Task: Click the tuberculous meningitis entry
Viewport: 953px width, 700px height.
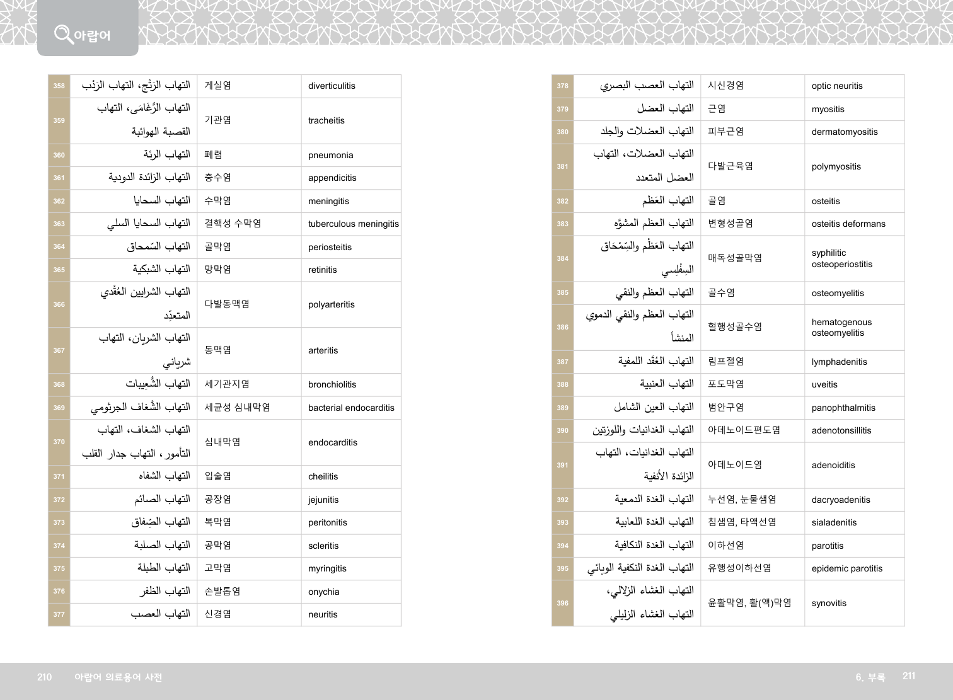Action: coord(353,224)
